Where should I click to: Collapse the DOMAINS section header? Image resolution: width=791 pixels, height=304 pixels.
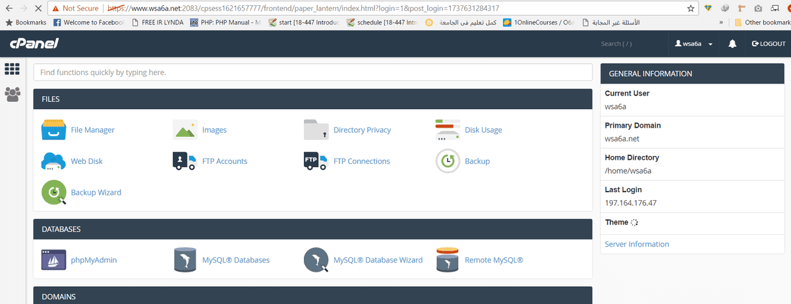[312, 295]
